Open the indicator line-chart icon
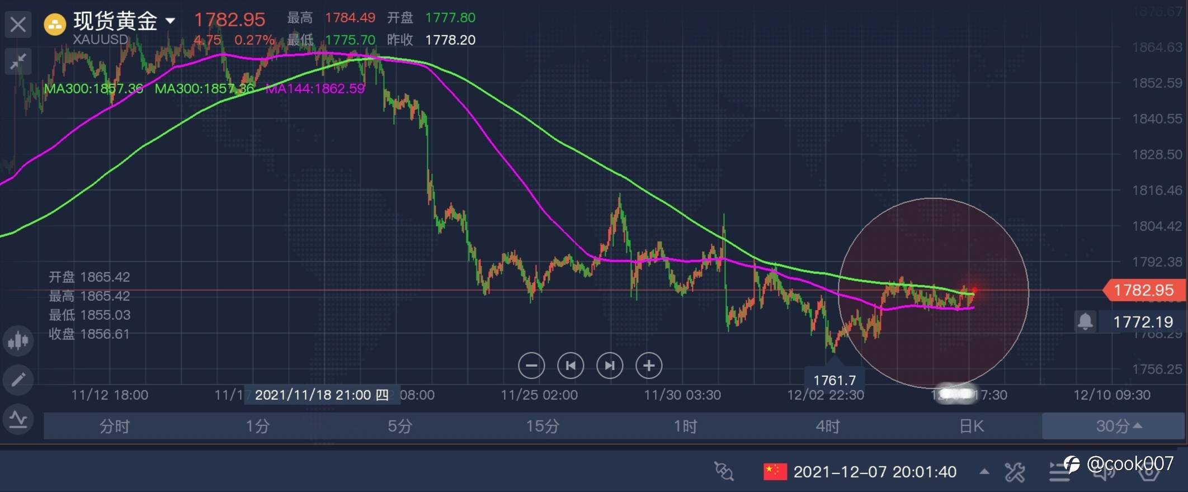 coord(18,419)
